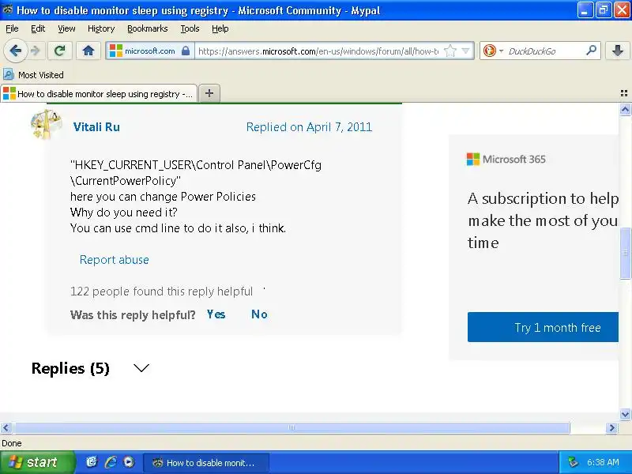Open the URL history dropdown arrow

pyautogui.click(x=465, y=51)
